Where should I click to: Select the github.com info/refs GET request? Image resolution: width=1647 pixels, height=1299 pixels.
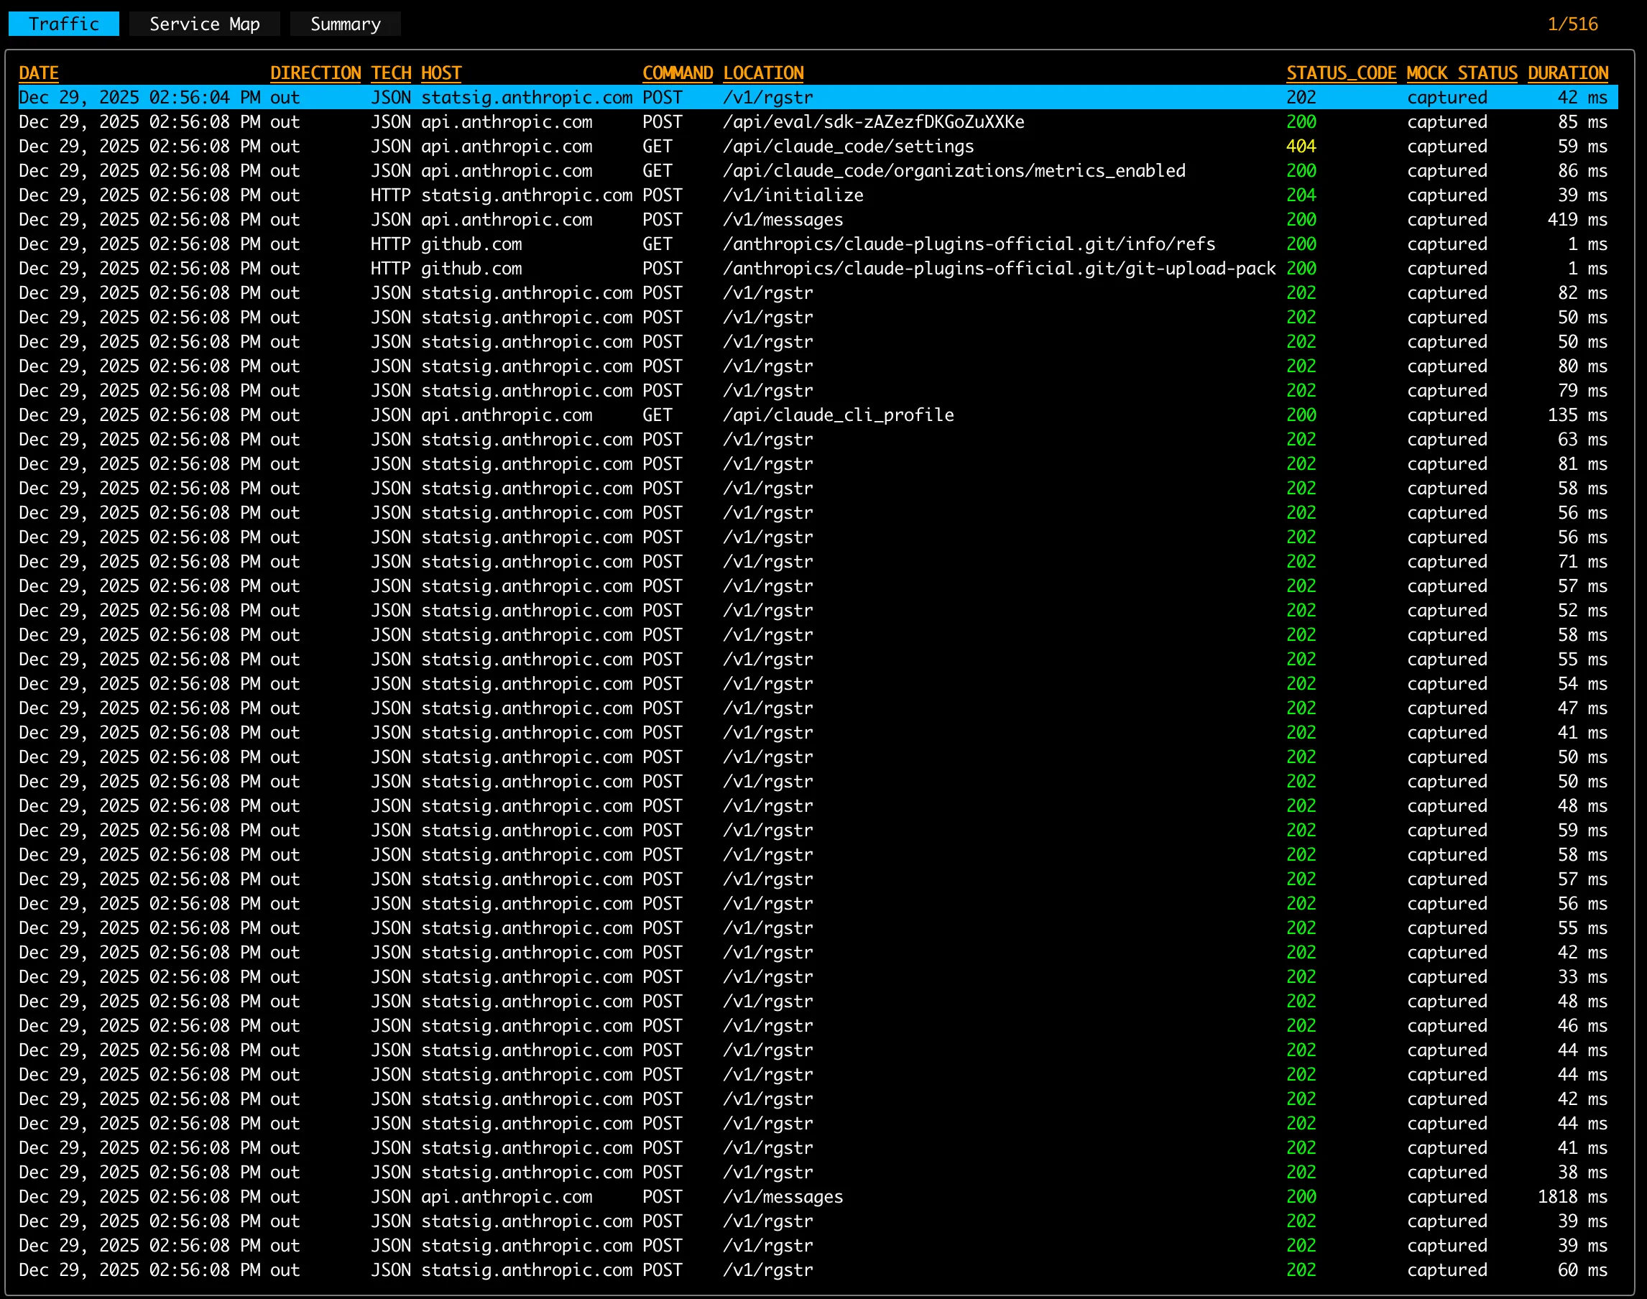click(761, 244)
